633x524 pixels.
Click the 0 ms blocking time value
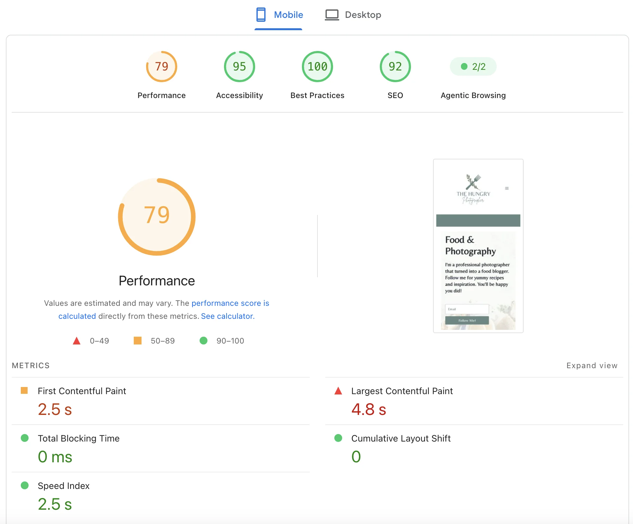tap(55, 457)
